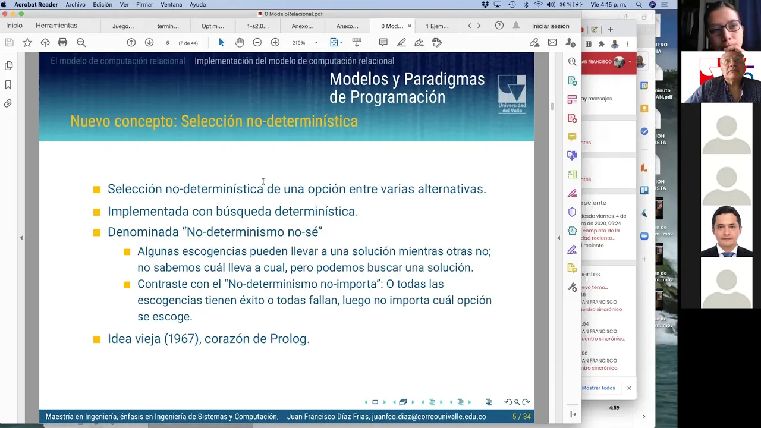Image resolution: width=761 pixels, height=428 pixels.
Task: Switch to Inicio tab
Action: 14,26
